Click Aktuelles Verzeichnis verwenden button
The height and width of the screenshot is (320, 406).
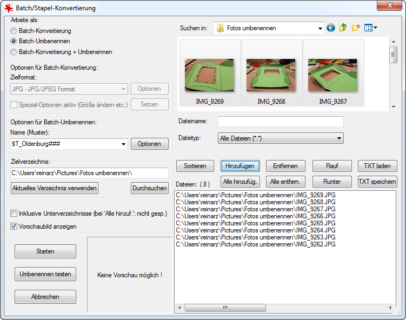55,188
